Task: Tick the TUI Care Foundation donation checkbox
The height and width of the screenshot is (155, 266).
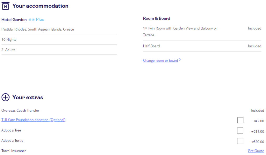Action: pyautogui.click(x=240, y=120)
